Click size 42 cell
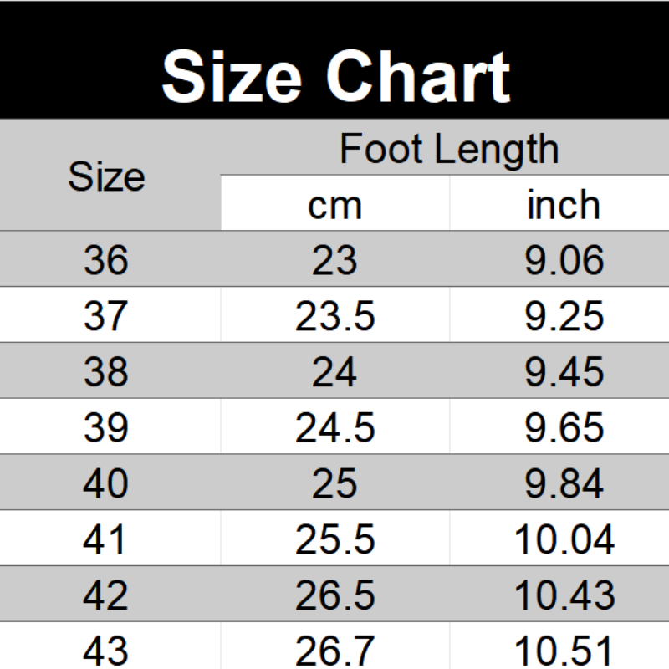Screen dimensions: 669x669 point(106,596)
